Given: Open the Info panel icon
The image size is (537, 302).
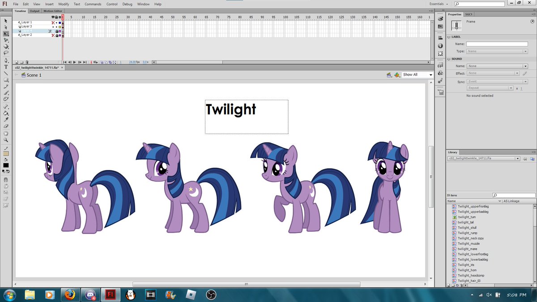Looking at the screenshot, I should 440,46.
